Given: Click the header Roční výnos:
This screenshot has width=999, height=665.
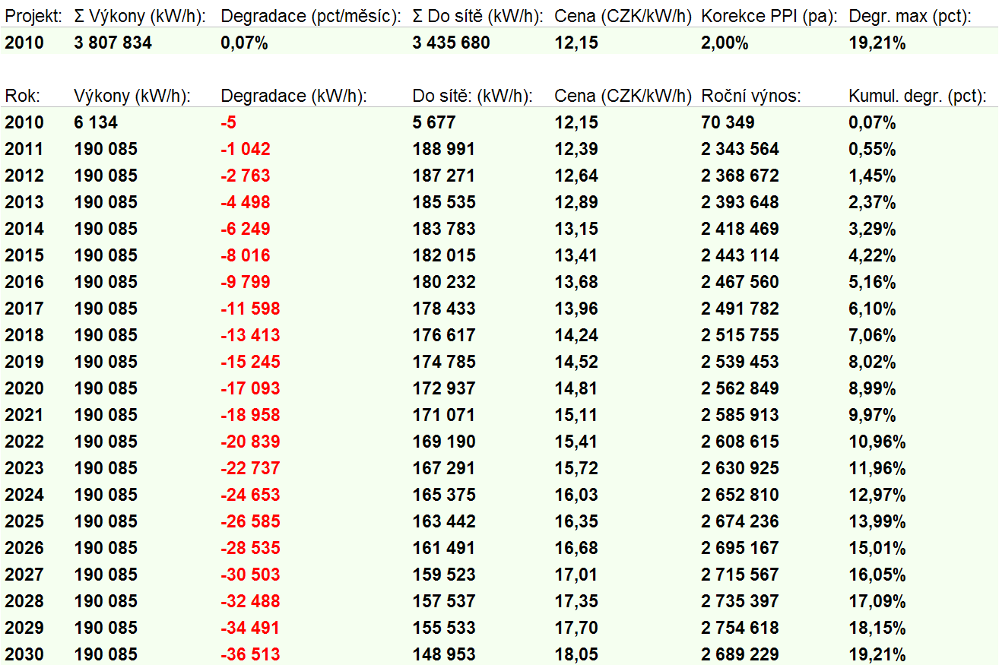Looking at the screenshot, I should (751, 97).
